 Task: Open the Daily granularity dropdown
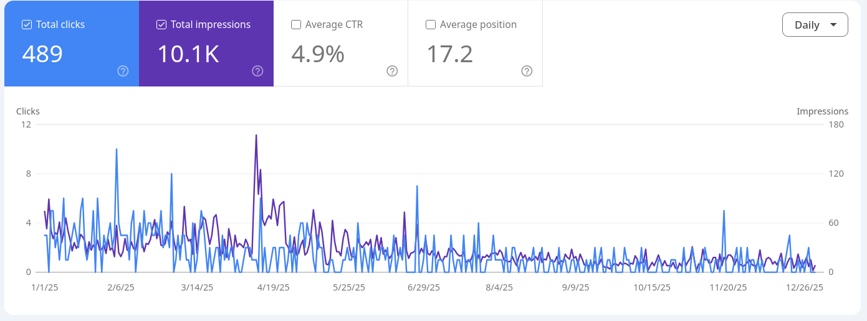coord(815,25)
